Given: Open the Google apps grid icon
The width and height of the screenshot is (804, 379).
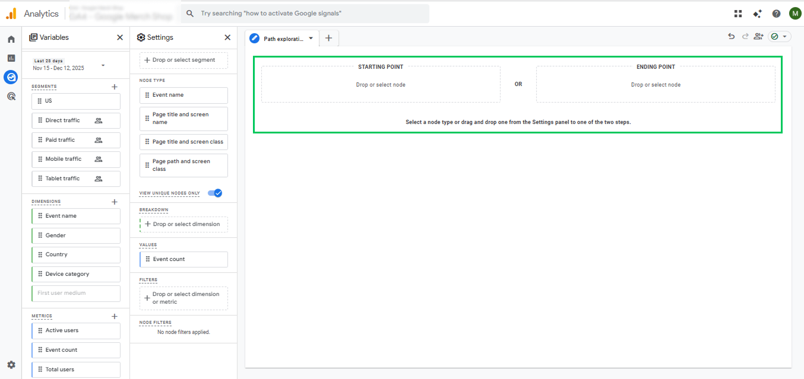Looking at the screenshot, I should tap(738, 14).
